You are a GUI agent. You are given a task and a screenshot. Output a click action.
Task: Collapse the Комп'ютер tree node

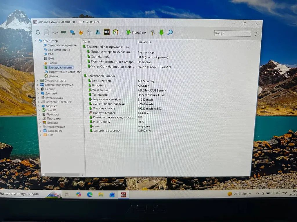(35, 41)
